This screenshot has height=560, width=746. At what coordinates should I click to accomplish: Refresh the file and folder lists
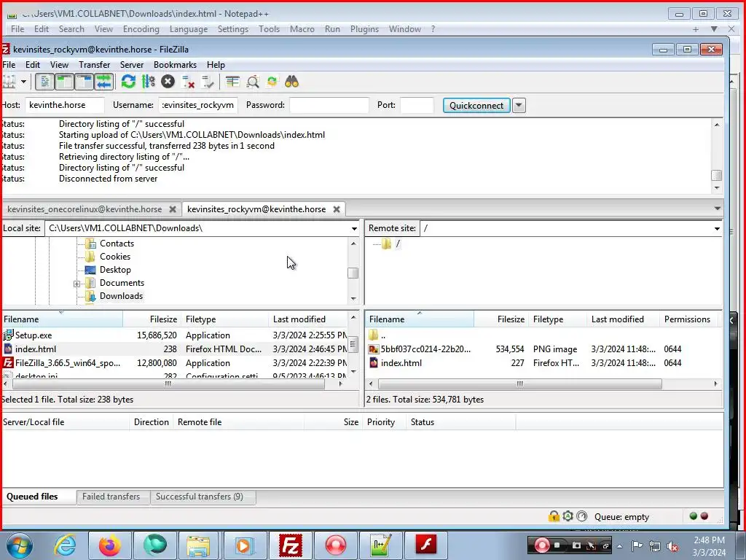coord(128,82)
